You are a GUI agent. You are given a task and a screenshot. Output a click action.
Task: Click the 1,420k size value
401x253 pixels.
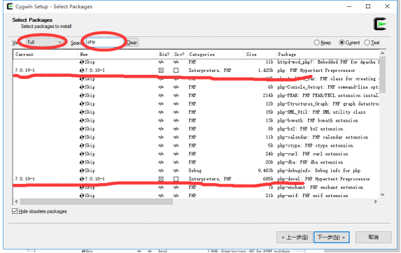click(265, 70)
